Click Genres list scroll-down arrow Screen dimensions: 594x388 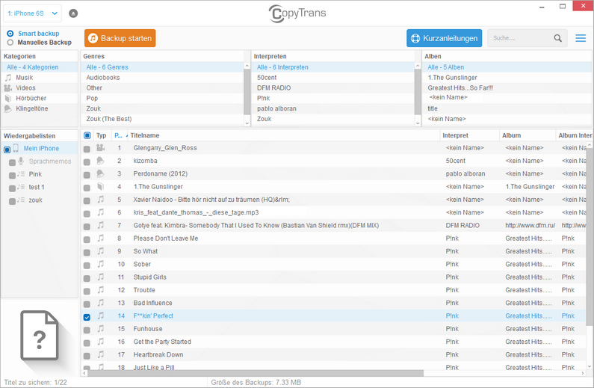(247, 123)
